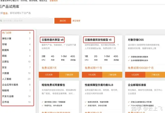Click the count 20 beside 人工智能
165x113 pixels.
click(x=29, y=79)
